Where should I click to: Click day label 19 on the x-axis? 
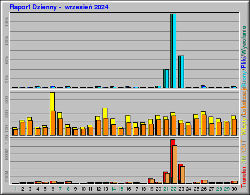click(151, 189)
